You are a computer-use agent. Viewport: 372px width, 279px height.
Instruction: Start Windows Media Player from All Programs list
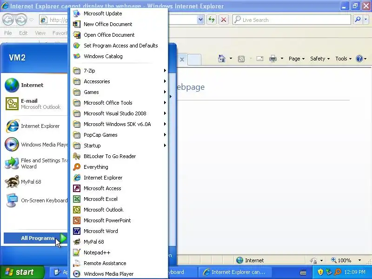119,274
